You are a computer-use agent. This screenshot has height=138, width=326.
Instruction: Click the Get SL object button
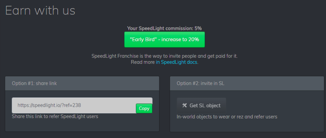click(201, 105)
